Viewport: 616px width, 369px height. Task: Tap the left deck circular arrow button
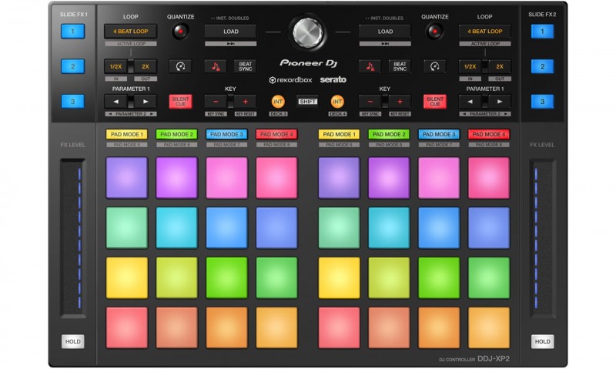pos(180,67)
